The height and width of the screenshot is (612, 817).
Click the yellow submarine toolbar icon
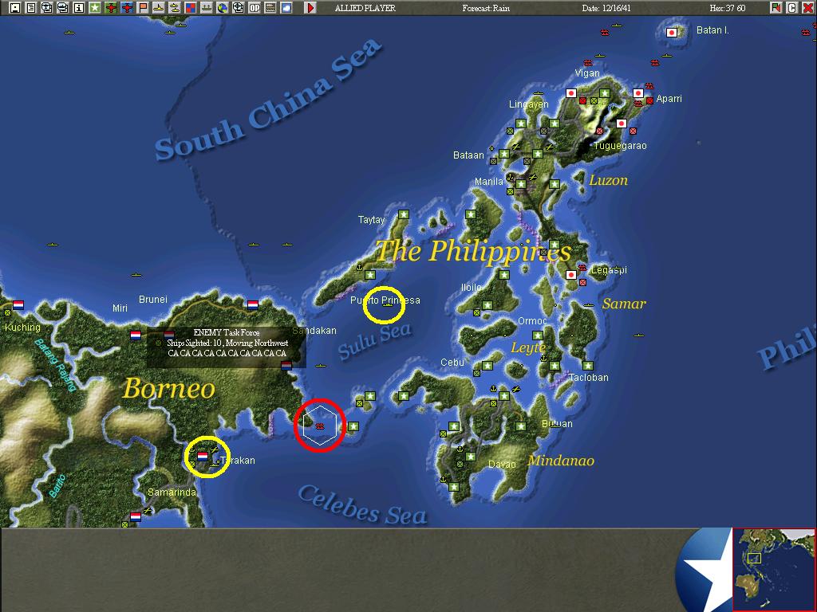click(175, 8)
